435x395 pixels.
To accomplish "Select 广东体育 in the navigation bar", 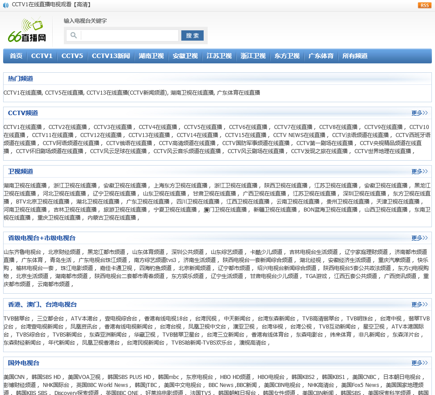I will click(x=321, y=56).
